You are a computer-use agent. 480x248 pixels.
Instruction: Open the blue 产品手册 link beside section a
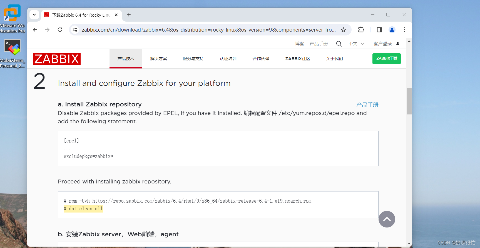pos(367,105)
